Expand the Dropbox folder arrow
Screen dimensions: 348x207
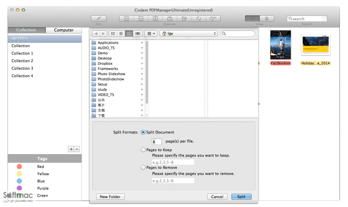[x=142, y=63]
